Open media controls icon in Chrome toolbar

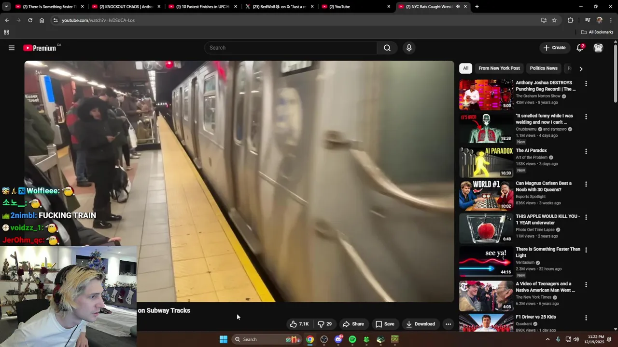tap(588, 20)
